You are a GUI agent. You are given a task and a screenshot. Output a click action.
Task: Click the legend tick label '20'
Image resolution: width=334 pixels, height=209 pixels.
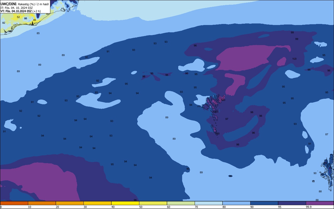57,207
